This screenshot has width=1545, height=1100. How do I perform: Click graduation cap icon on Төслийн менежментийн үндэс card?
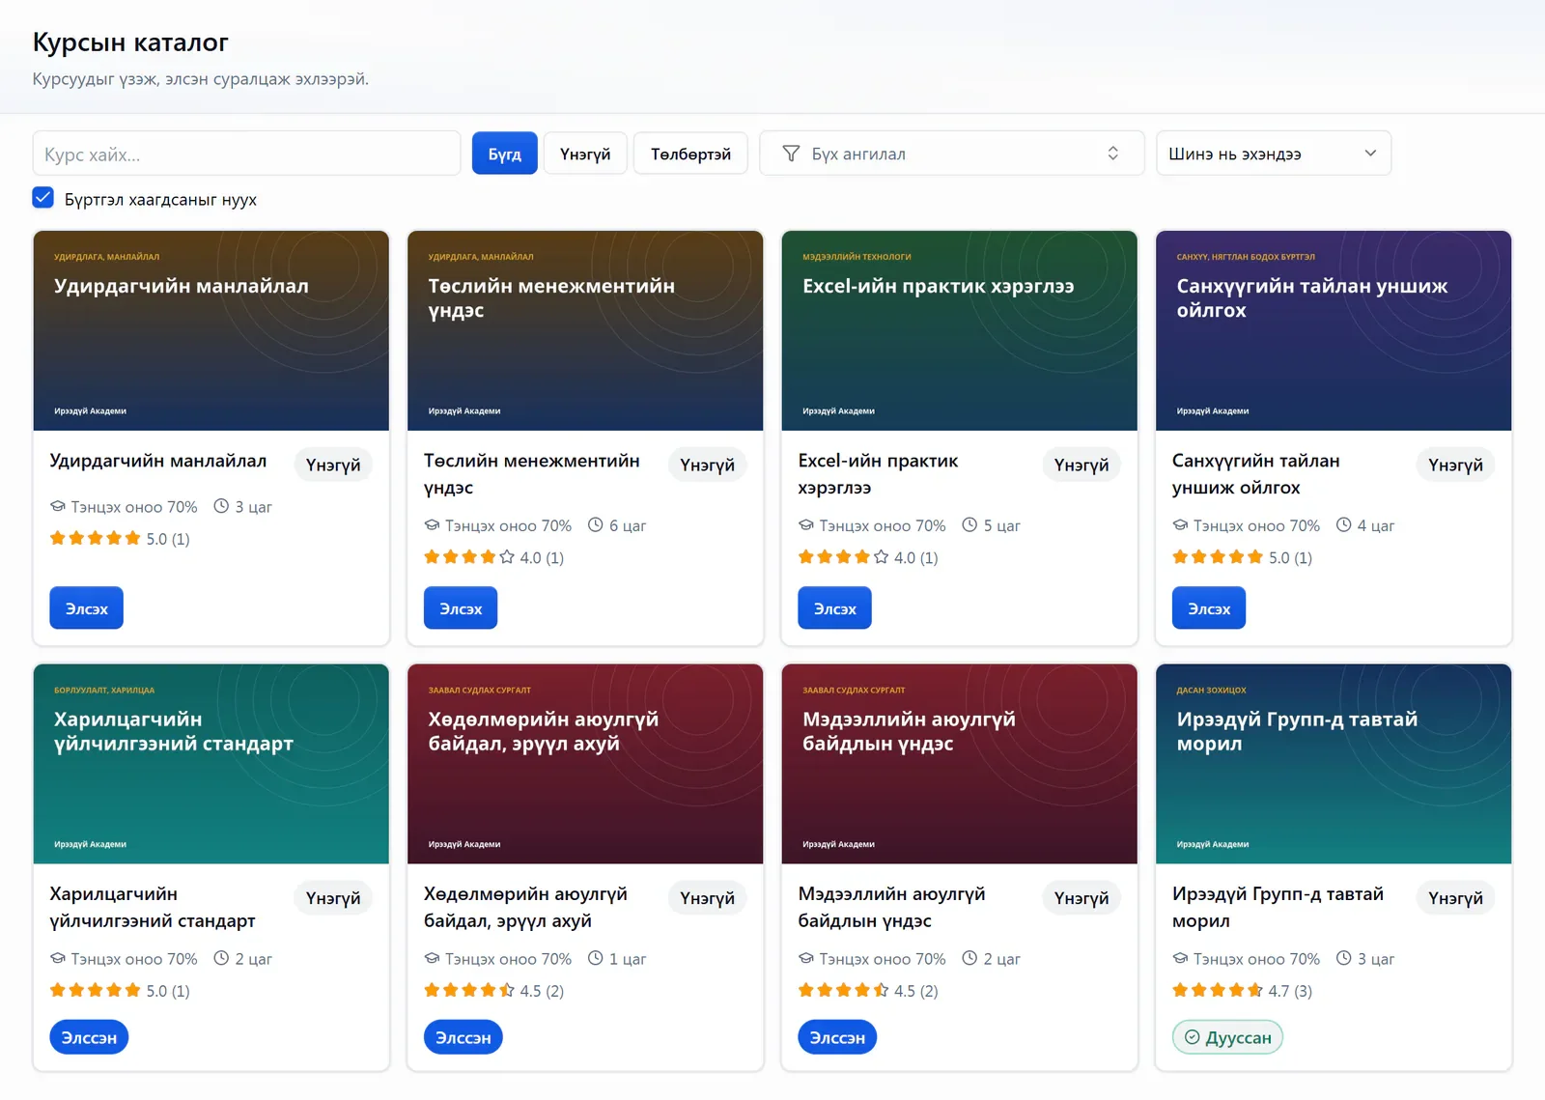pyautogui.click(x=432, y=525)
